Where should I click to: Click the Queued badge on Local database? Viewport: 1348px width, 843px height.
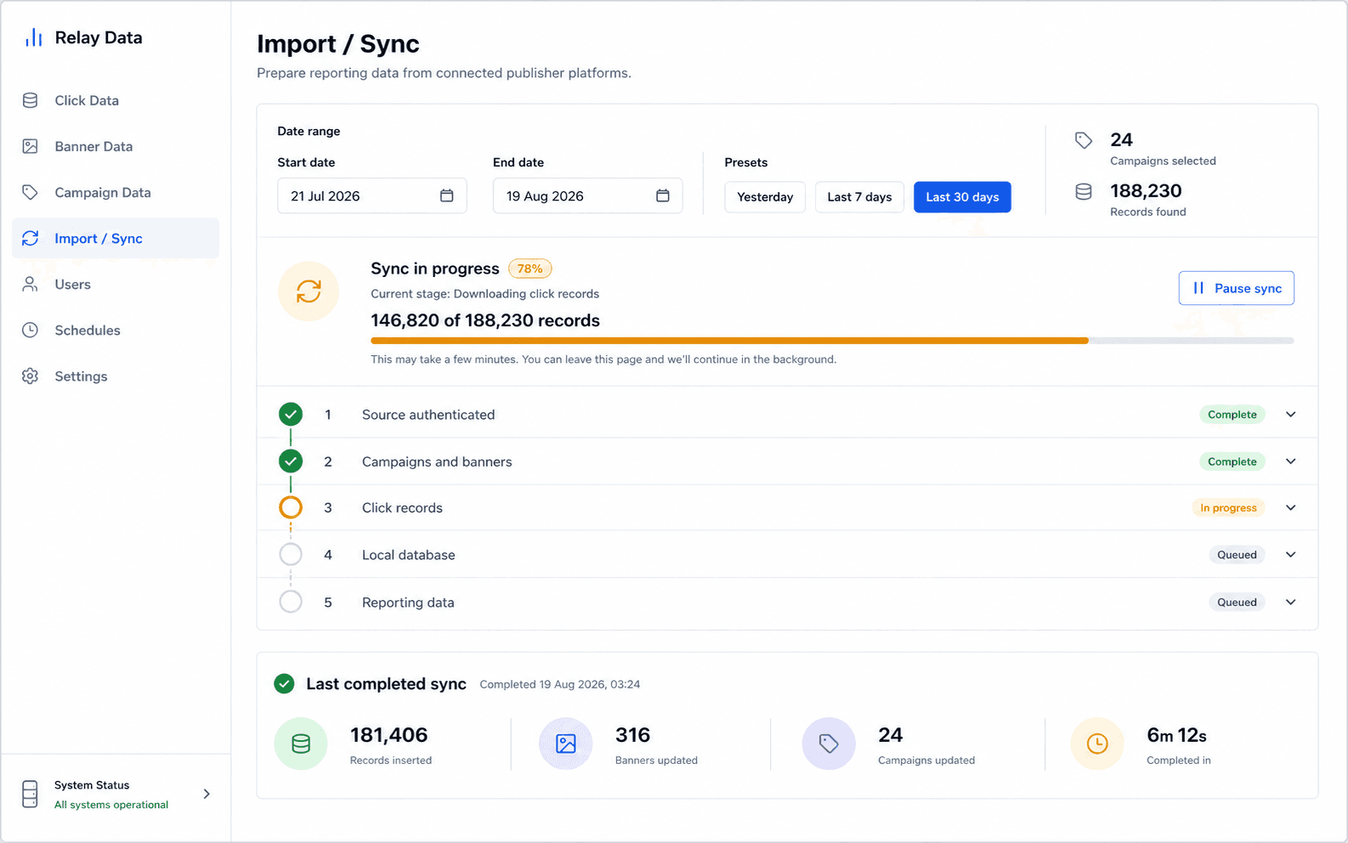pyautogui.click(x=1237, y=554)
